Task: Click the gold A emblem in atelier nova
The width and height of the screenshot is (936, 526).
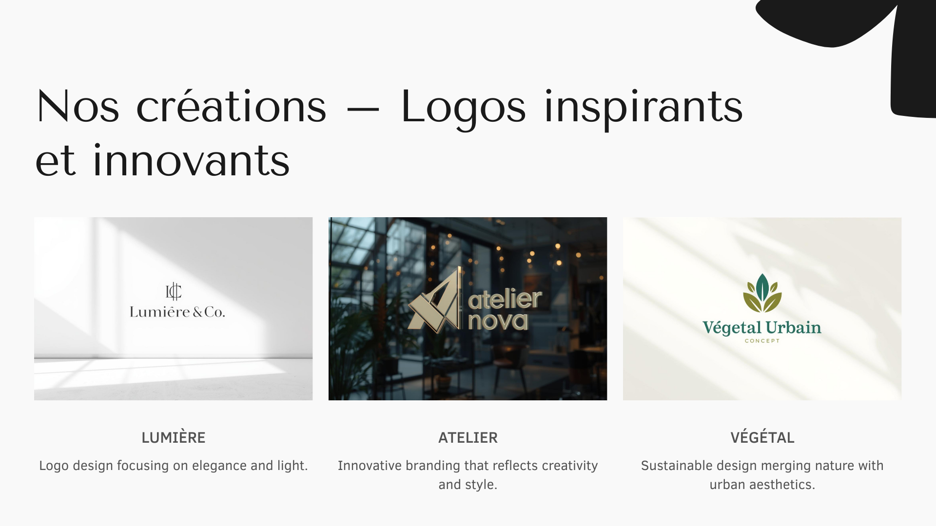Action: tap(435, 300)
